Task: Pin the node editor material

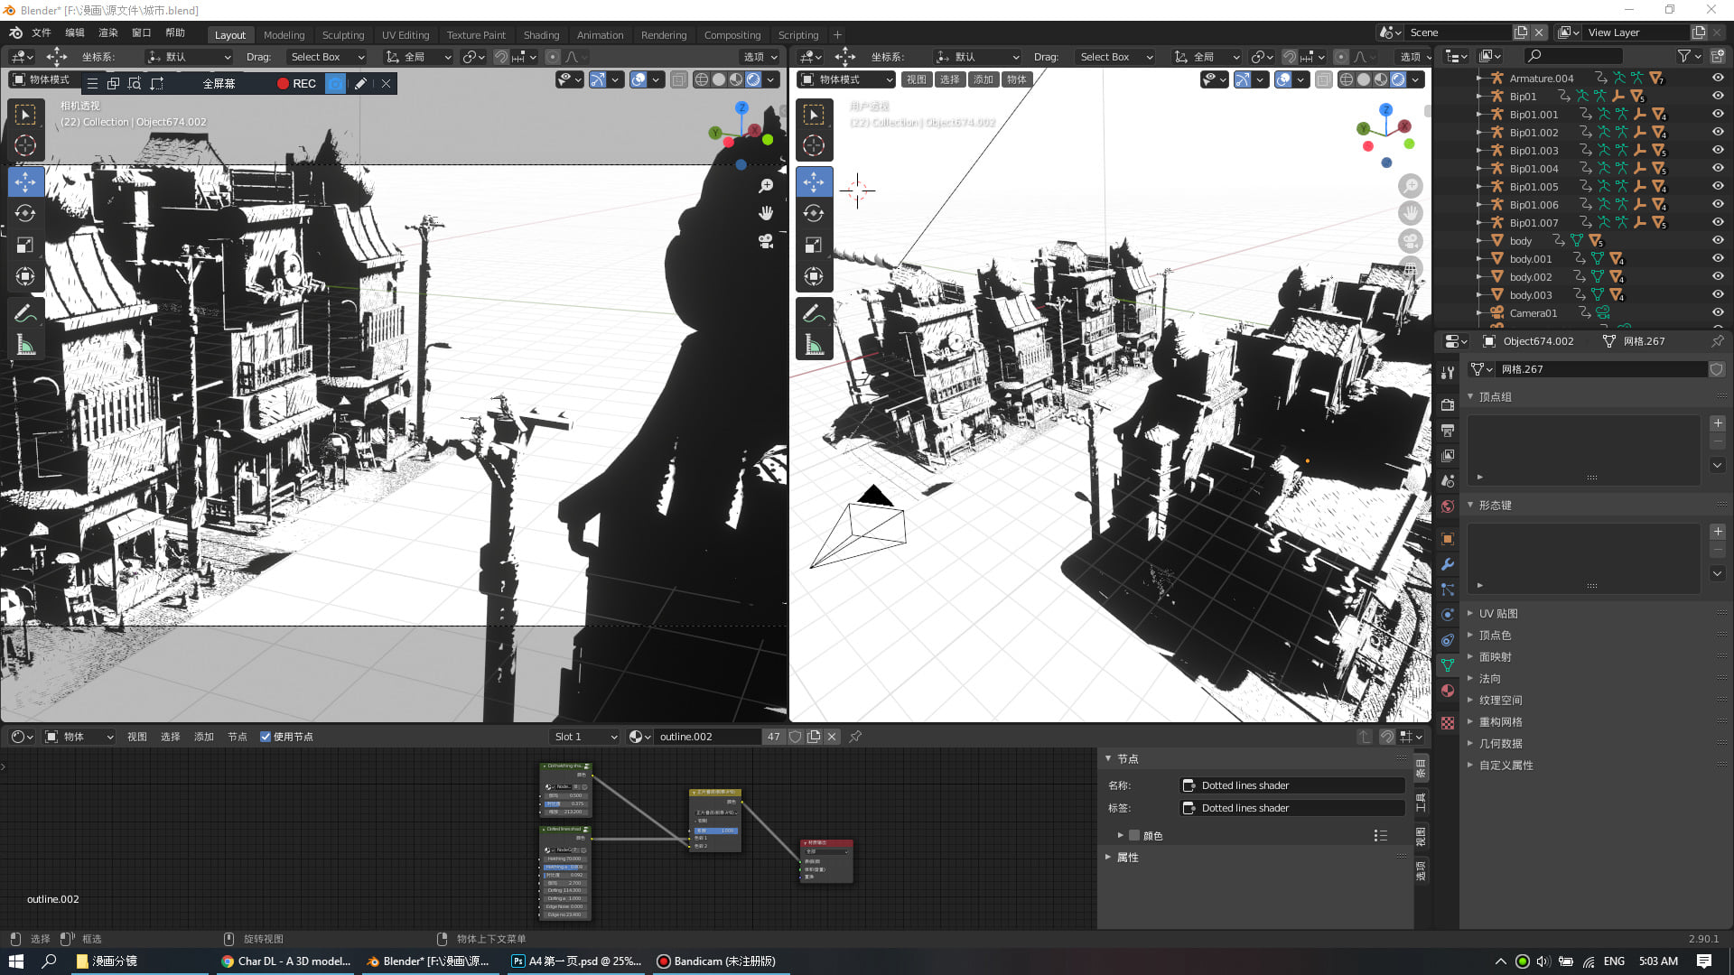Action: (x=855, y=737)
